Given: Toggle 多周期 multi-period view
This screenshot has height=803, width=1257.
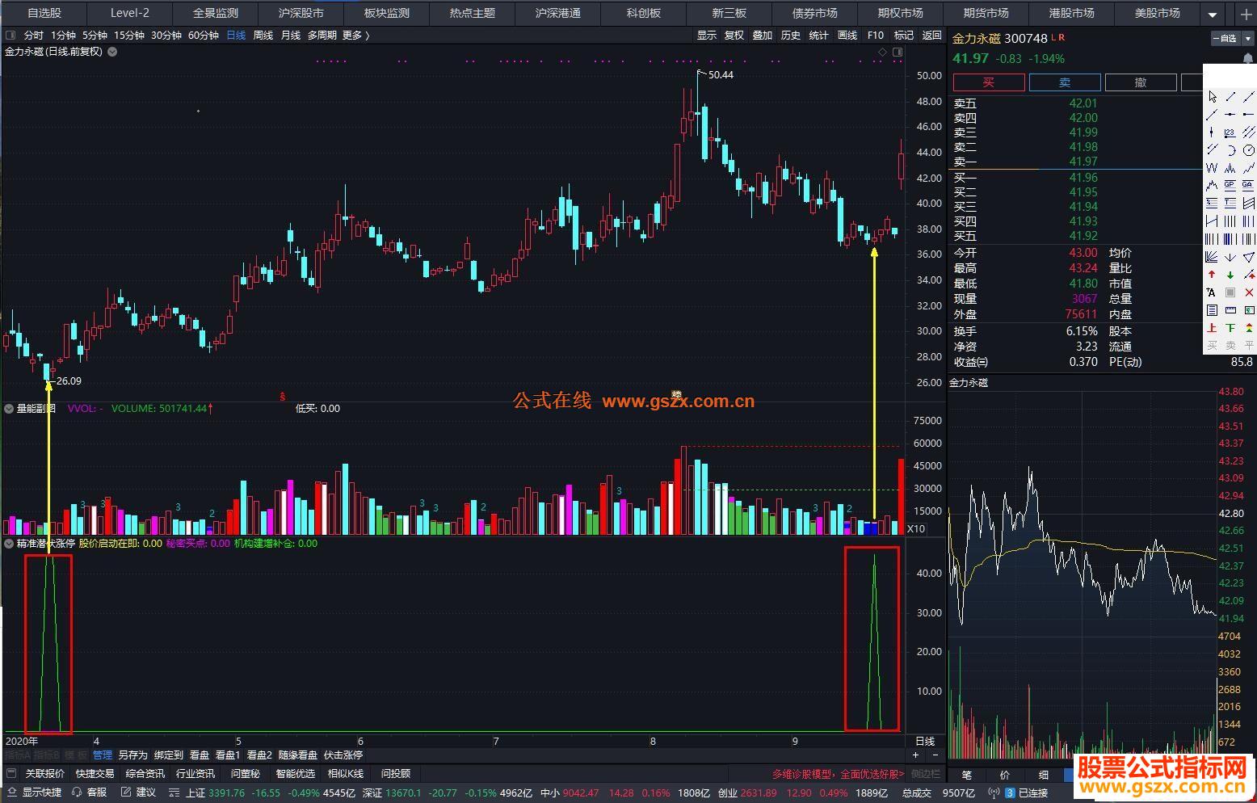Looking at the screenshot, I should pos(322,36).
